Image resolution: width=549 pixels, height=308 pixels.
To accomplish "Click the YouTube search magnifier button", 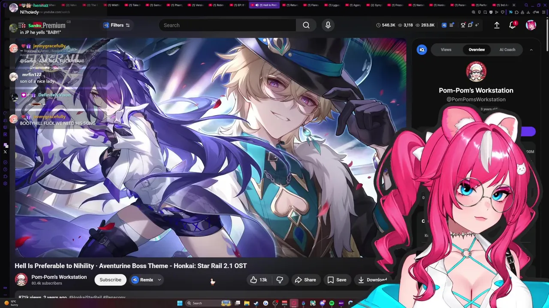I will click(306, 25).
